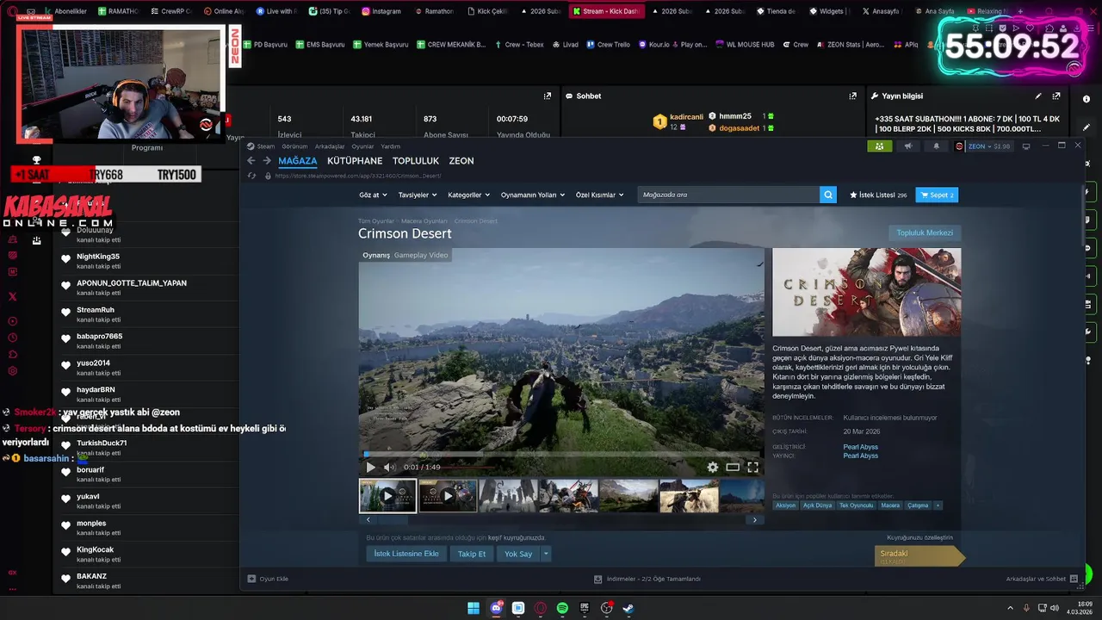Click the Takip Et button
Viewport: 1102px width, 620px height.
(472, 554)
